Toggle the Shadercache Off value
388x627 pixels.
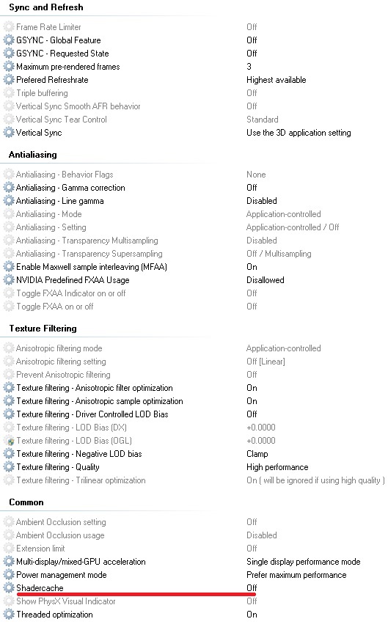point(252,588)
